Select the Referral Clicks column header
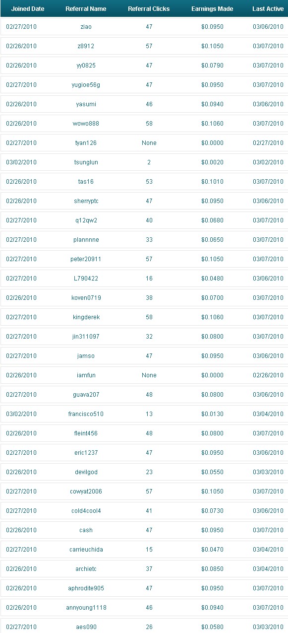The width and height of the screenshot is (288, 633). tap(149, 9)
